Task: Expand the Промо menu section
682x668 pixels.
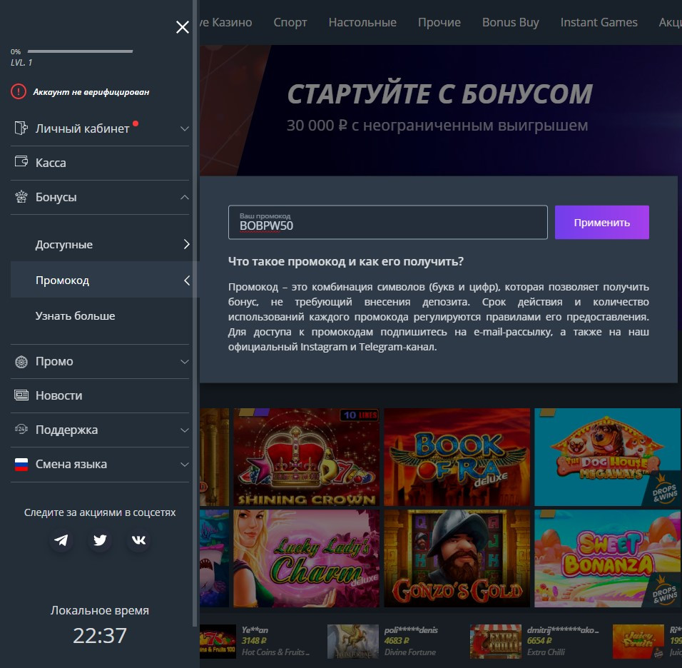Action: pyautogui.click(x=184, y=362)
